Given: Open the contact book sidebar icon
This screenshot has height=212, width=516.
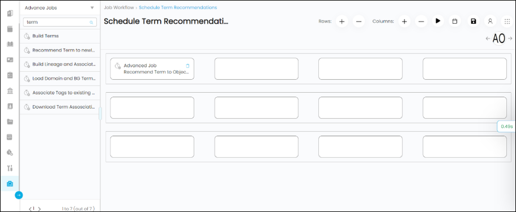Looking at the screenshot, I should tap(10, 106).
